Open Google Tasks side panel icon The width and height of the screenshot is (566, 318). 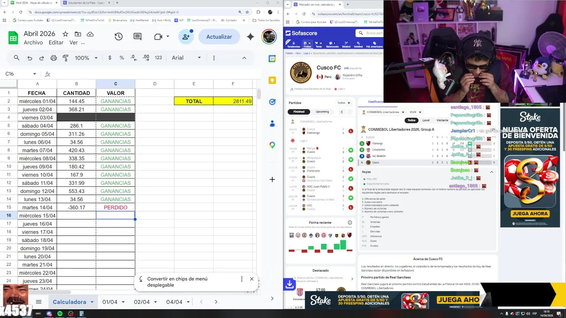(x=272, y=102)
